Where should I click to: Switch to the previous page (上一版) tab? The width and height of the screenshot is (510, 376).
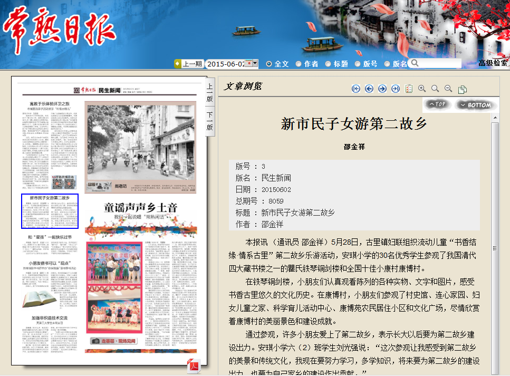pyautogui.click(x=210, y=92)
